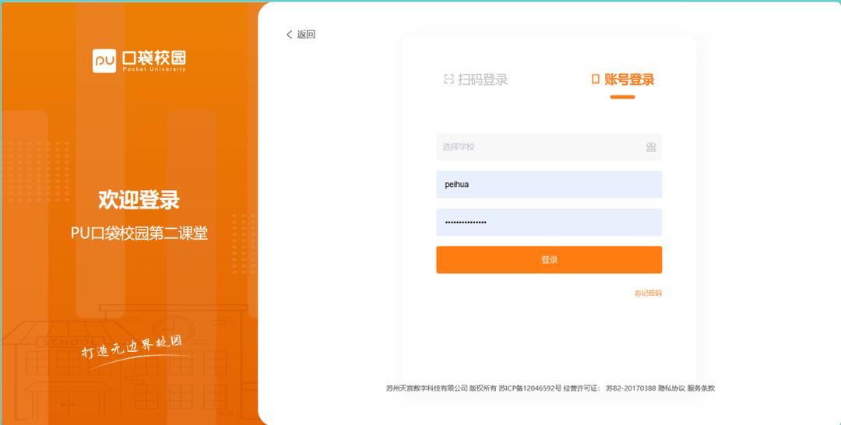Click the back arrow chevron icon
841x425 pixels.
(x=290, y=34)
